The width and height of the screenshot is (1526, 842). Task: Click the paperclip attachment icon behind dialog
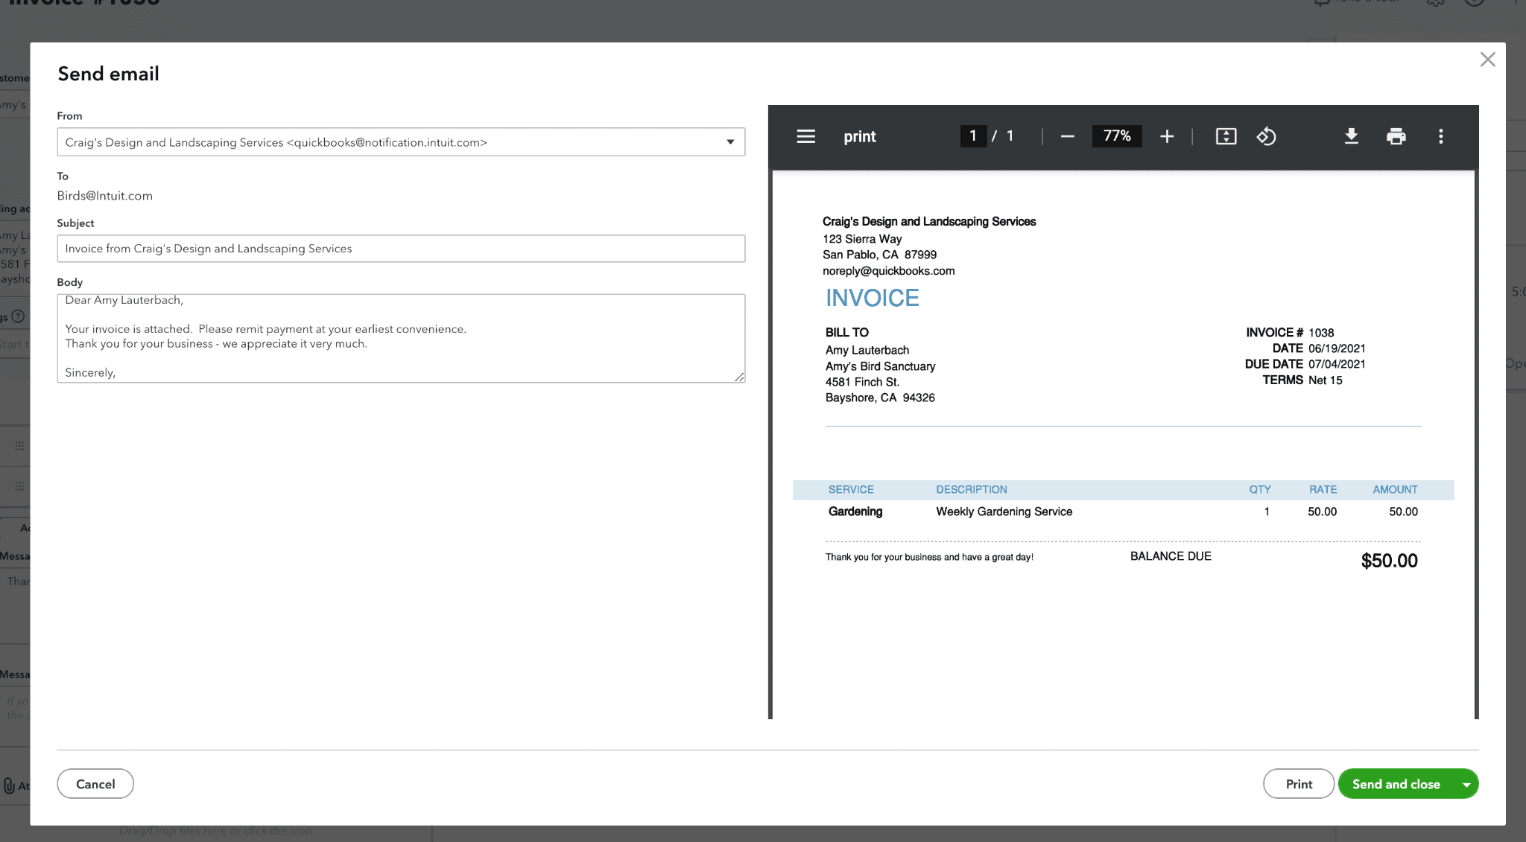point(9,785)
